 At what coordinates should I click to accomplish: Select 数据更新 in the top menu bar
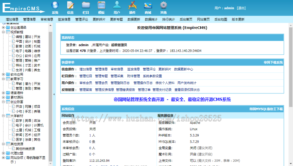click(134, 20)
